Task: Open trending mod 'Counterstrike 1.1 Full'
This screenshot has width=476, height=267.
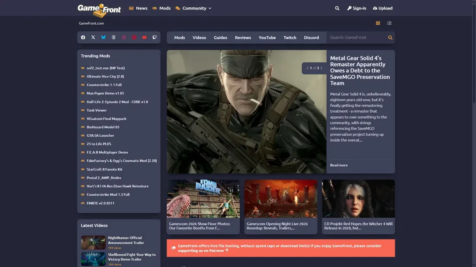Action: [x=104, y=85]
